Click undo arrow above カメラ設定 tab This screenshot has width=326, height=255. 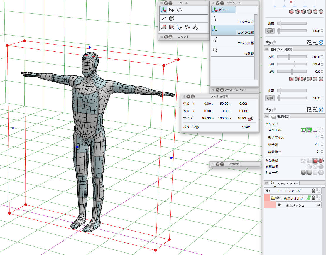click(x=268, y=42)
